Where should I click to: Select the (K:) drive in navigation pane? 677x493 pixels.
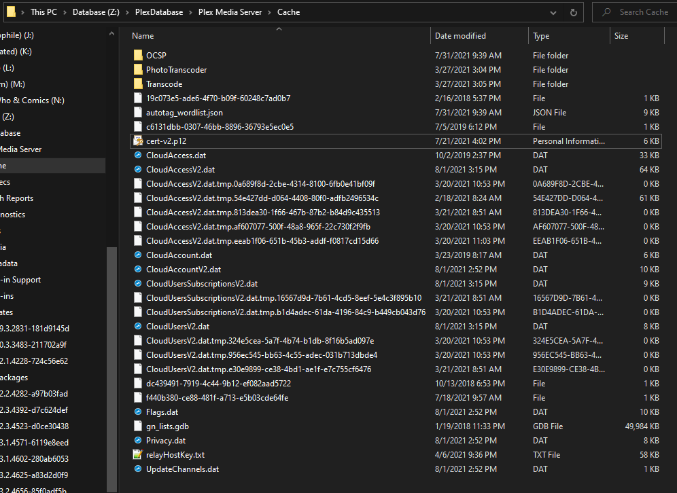[x=16, y=52]
